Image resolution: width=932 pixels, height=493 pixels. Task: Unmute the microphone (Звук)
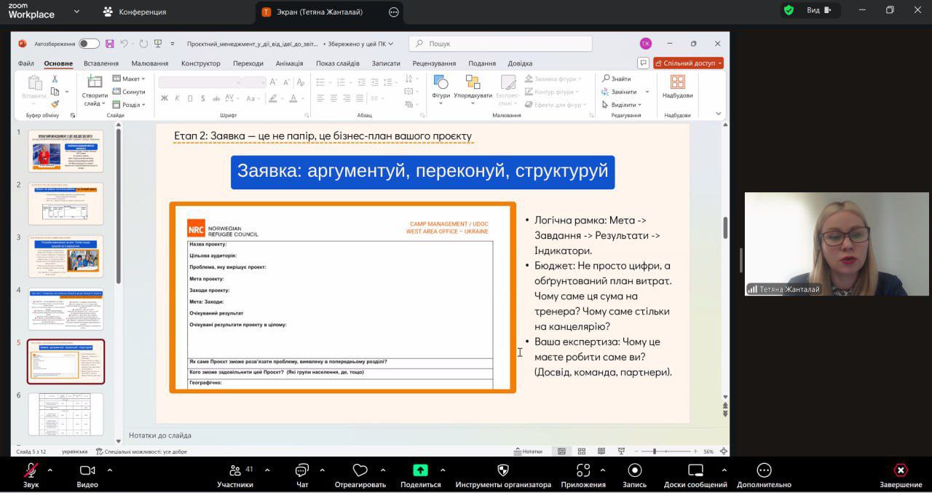tap(31, 470)
